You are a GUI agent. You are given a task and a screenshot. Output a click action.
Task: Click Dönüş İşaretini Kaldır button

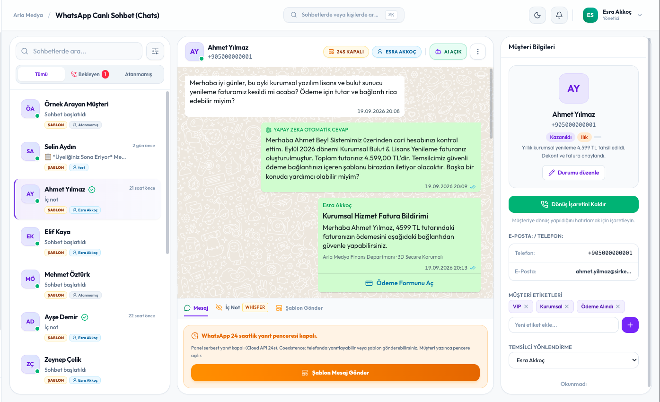tap(573, 204)
